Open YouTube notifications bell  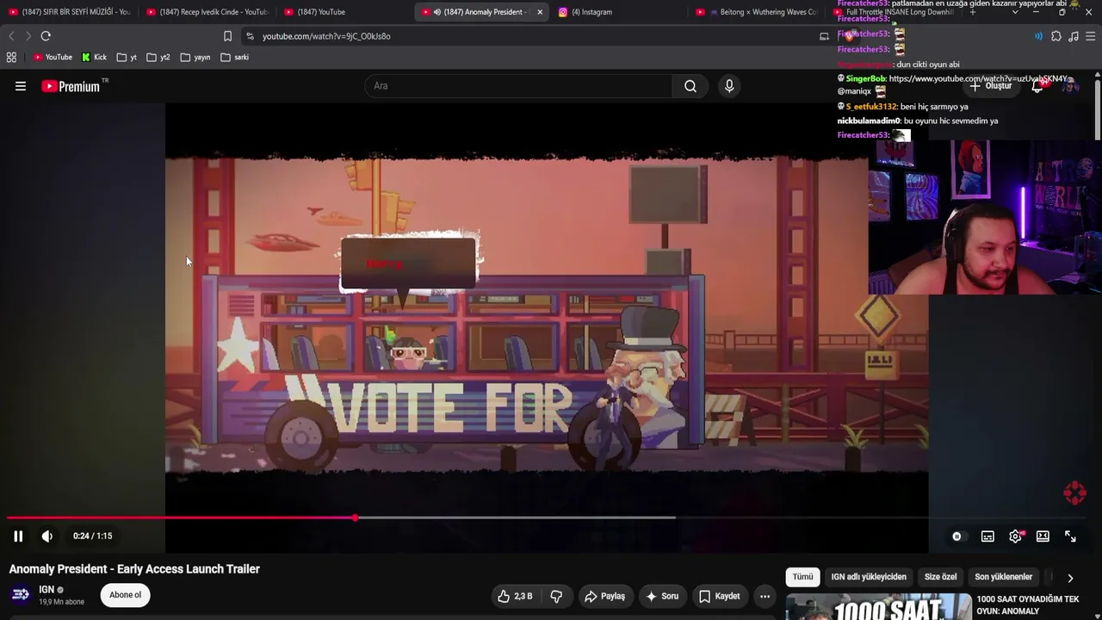click(1037, 86)
